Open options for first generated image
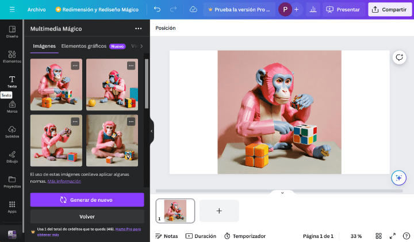The image size is (414, 242). pyautogui.click(x=75, y=66)
